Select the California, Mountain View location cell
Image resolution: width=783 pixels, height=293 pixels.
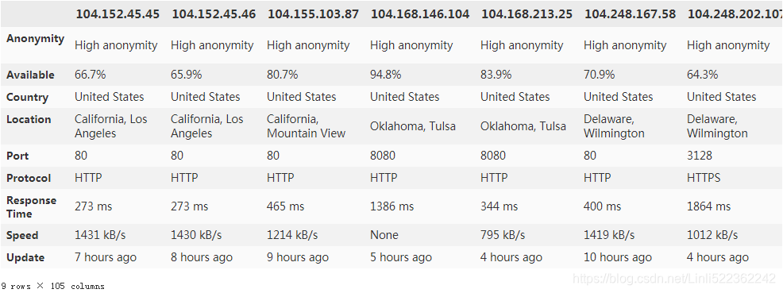[x=306, y=126]
